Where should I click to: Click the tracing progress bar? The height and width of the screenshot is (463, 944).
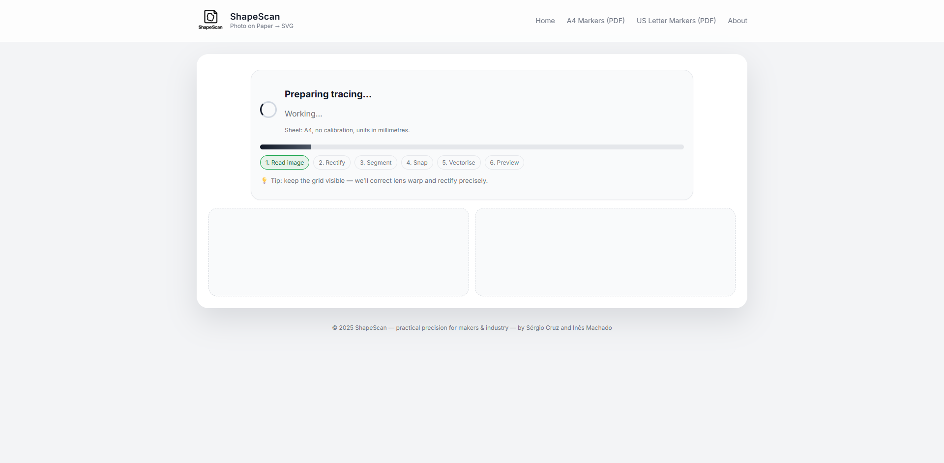point(472,147)
